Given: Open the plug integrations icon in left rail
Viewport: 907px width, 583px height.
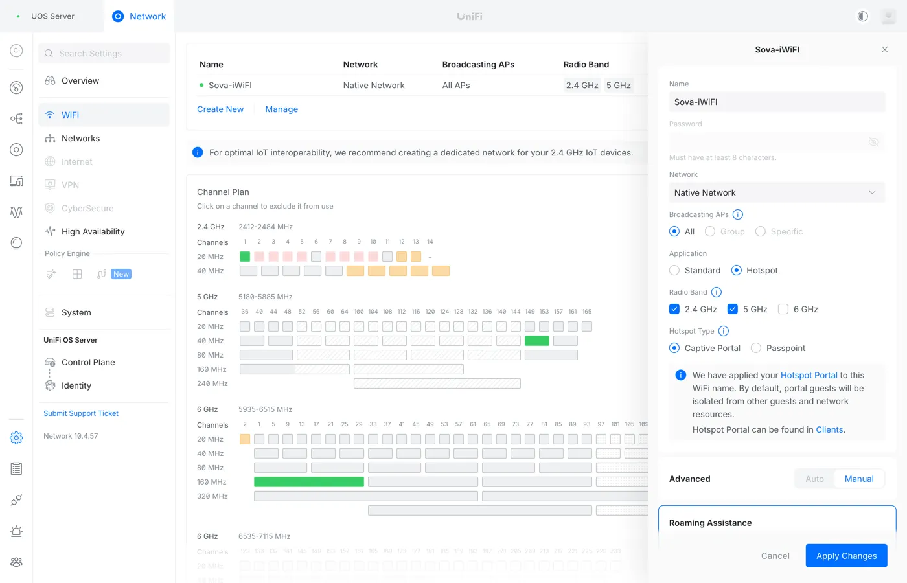Looking at the screenshot, I should [x=17, y=499].
